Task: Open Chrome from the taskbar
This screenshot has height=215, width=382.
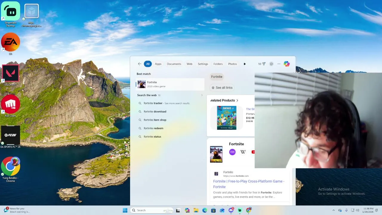Action: pos(249,210)
